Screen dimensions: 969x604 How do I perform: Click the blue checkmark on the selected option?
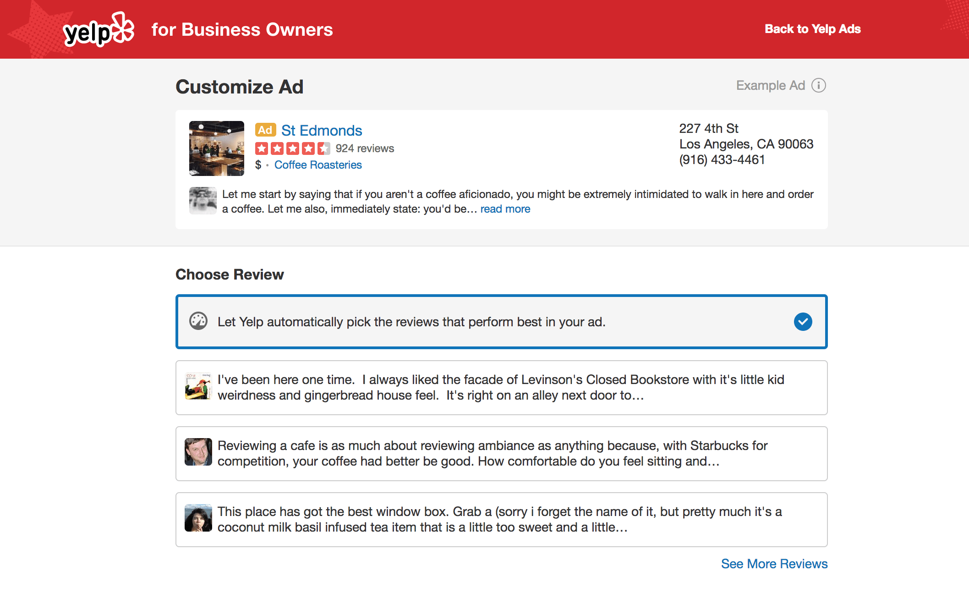tap(803, 322)
